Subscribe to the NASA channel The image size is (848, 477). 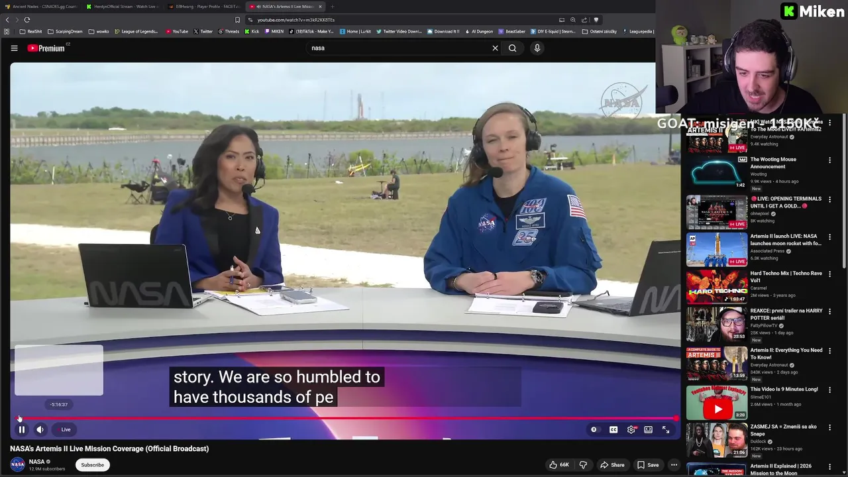tap(92, 465)
